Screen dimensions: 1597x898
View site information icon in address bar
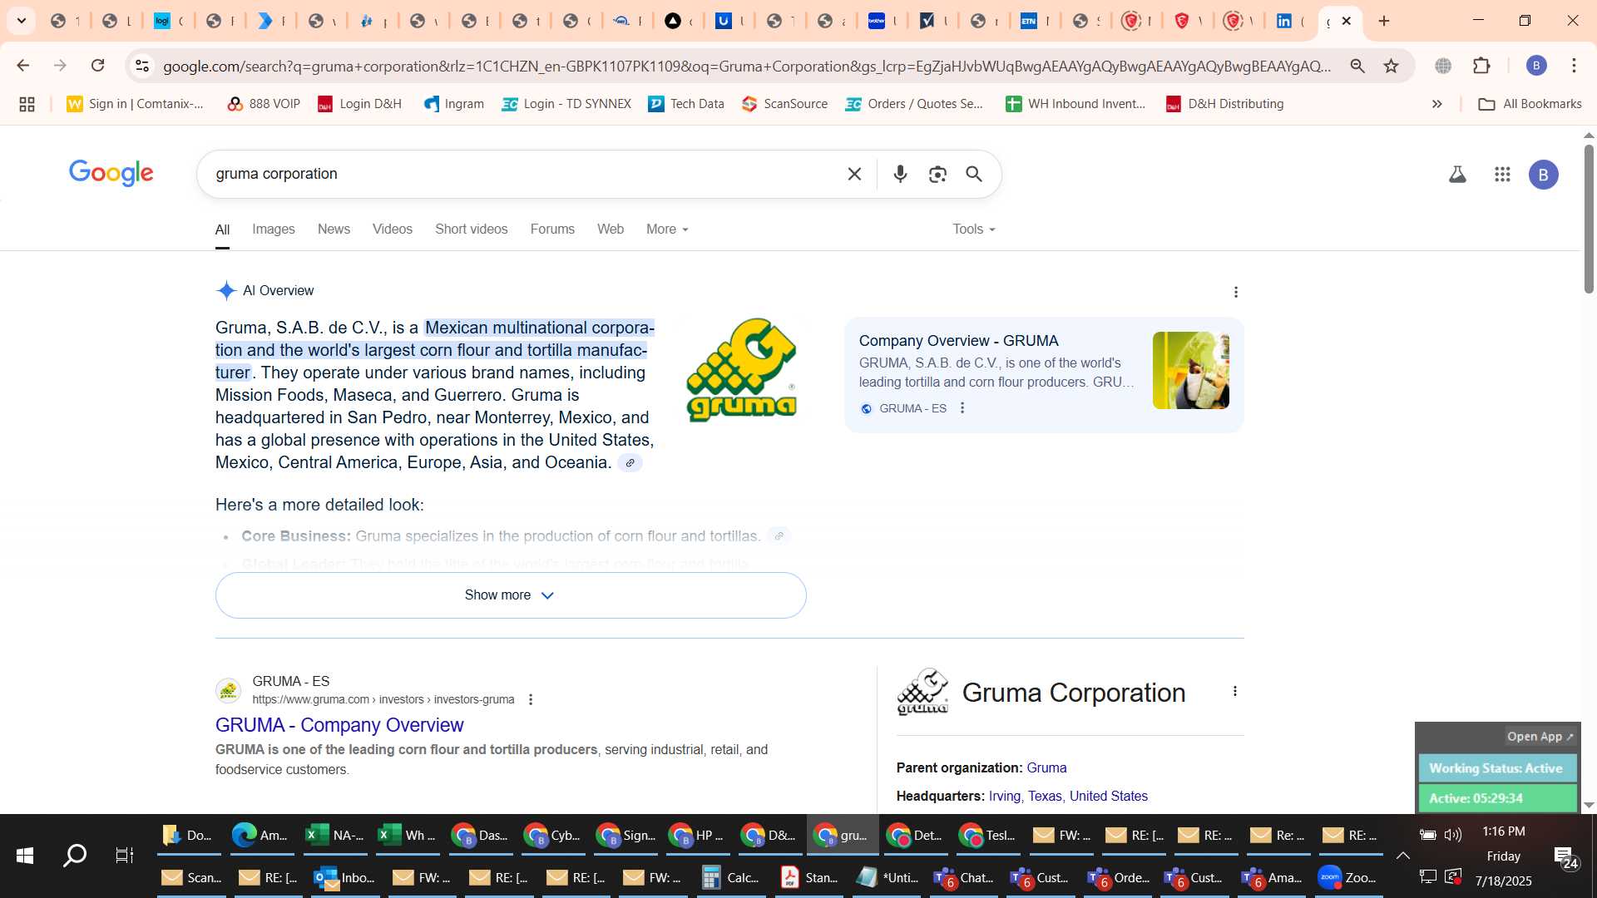tap(142, 66)
